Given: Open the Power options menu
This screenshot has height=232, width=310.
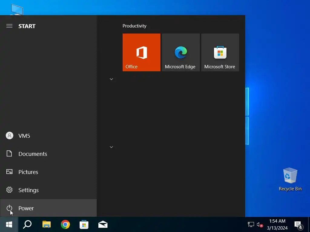Looking at the screenshot, I should (48, 208).
